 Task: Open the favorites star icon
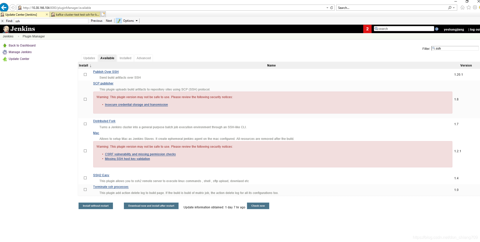[x=469, y=8]
